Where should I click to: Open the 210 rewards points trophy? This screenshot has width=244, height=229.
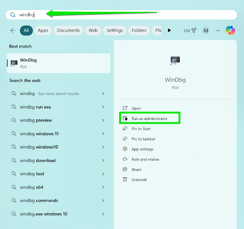point(190,30)
